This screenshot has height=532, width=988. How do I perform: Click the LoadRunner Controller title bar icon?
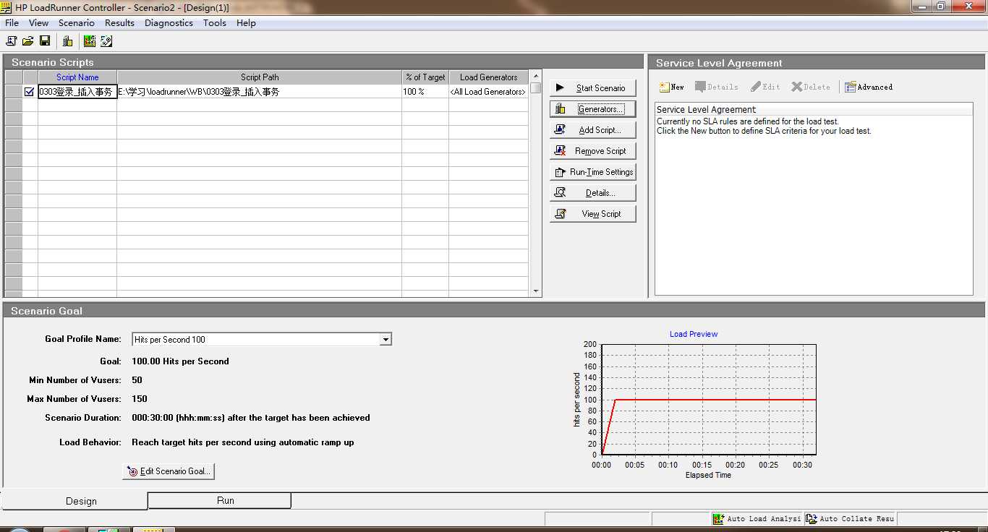pyautogui.click(x=7, y=7)
